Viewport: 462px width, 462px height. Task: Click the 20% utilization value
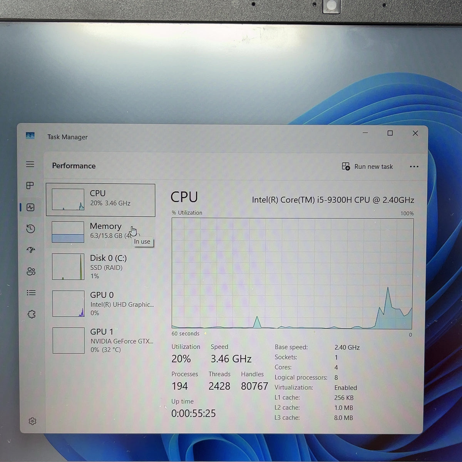pos(181,359)
